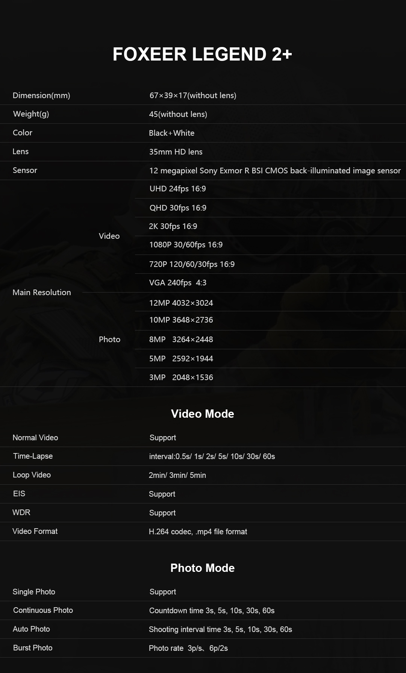Select the Video Format label
The width and height of the screenshot is (406, 673).
point(35,531)
